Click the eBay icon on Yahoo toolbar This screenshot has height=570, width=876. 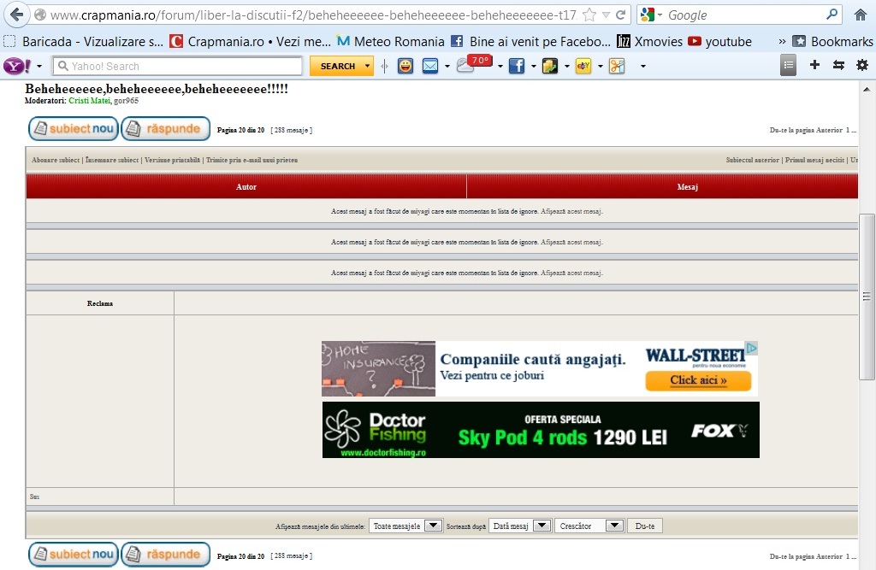pos(583,66)
